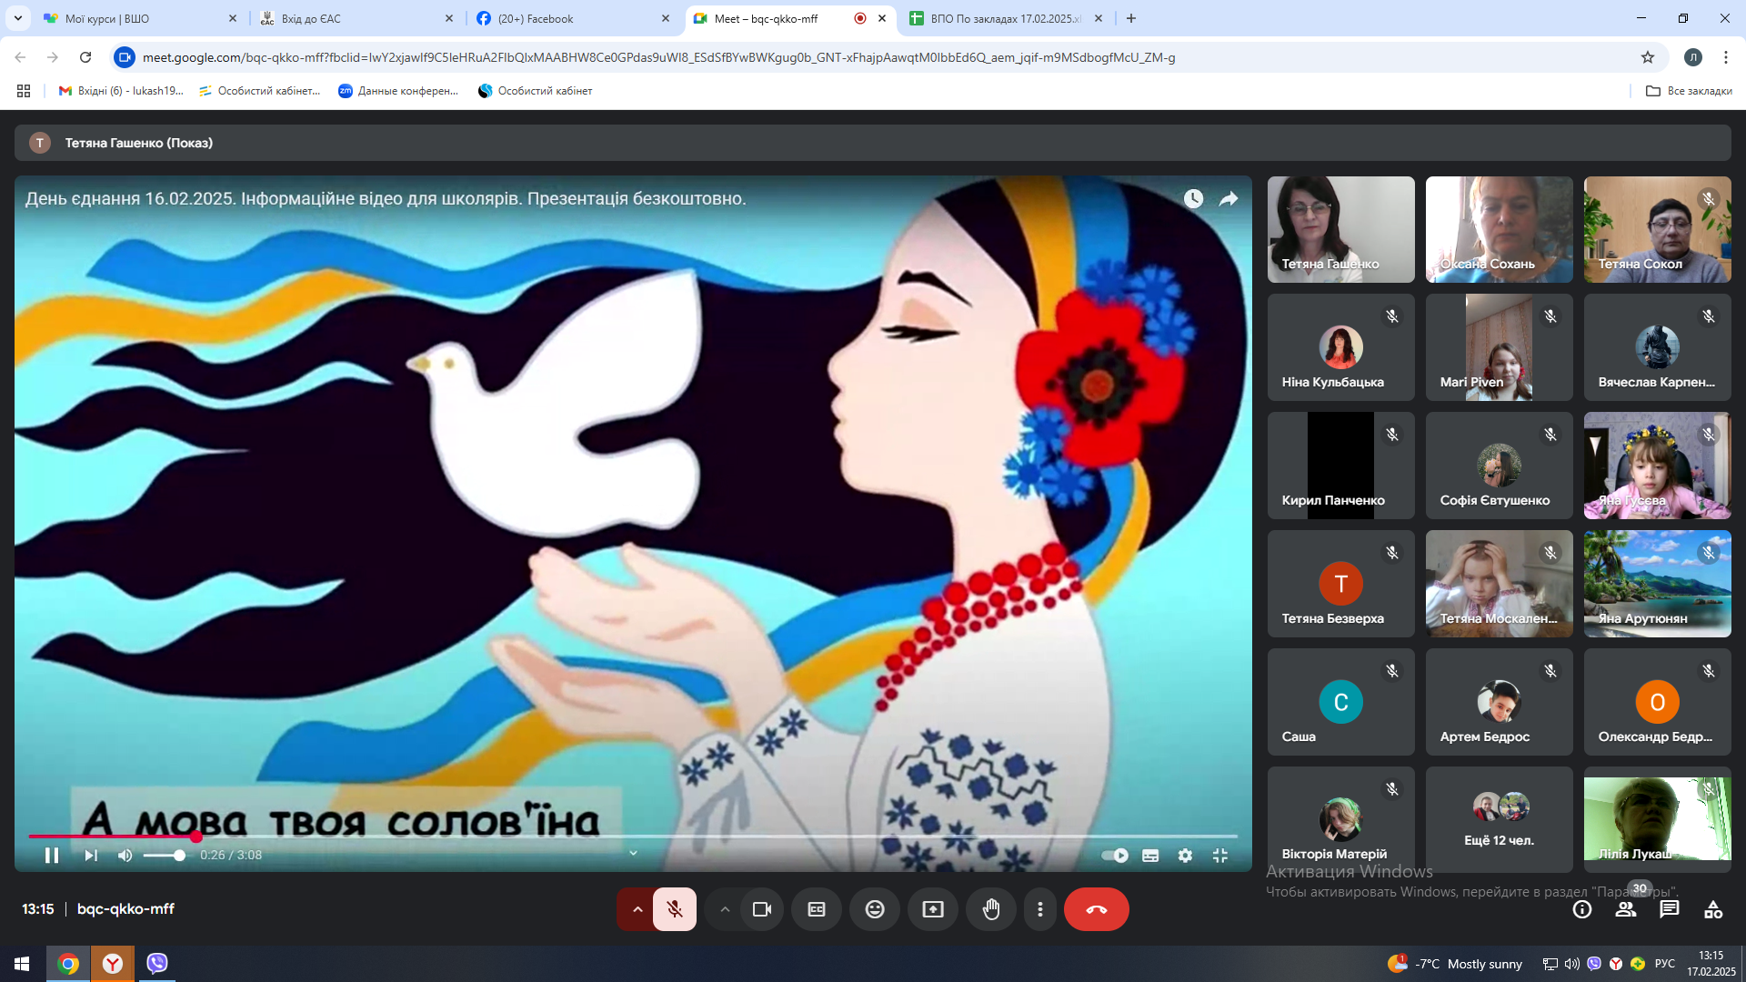Click the taskbar volume icon
1746x982 pixels.
click(x=1572, y=964)
